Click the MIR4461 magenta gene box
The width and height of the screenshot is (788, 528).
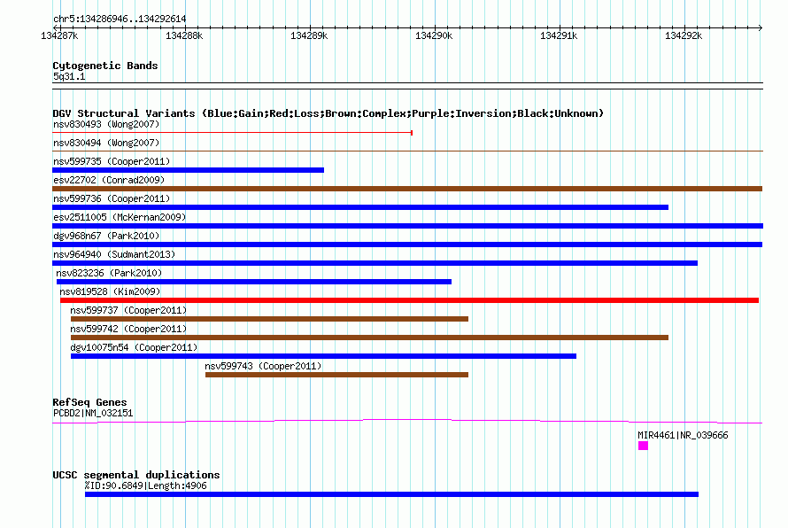[643, 446]
